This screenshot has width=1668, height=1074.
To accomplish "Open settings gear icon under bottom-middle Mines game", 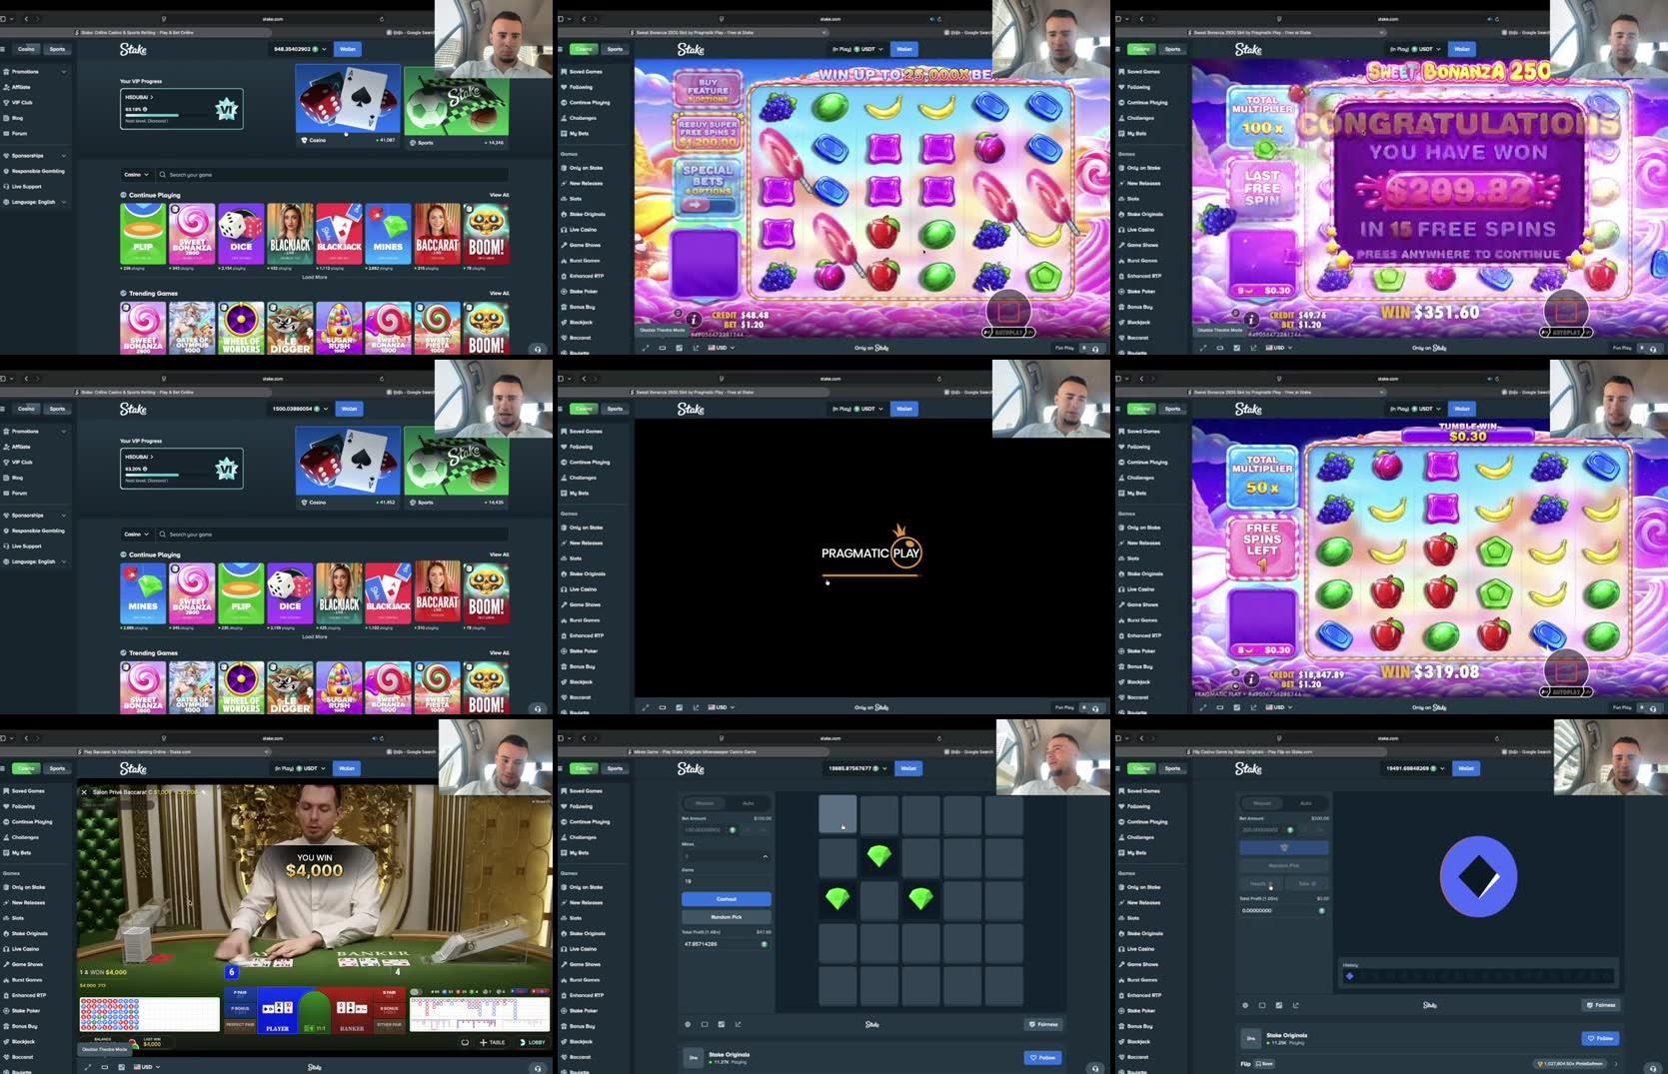I will pos(688,1024).
